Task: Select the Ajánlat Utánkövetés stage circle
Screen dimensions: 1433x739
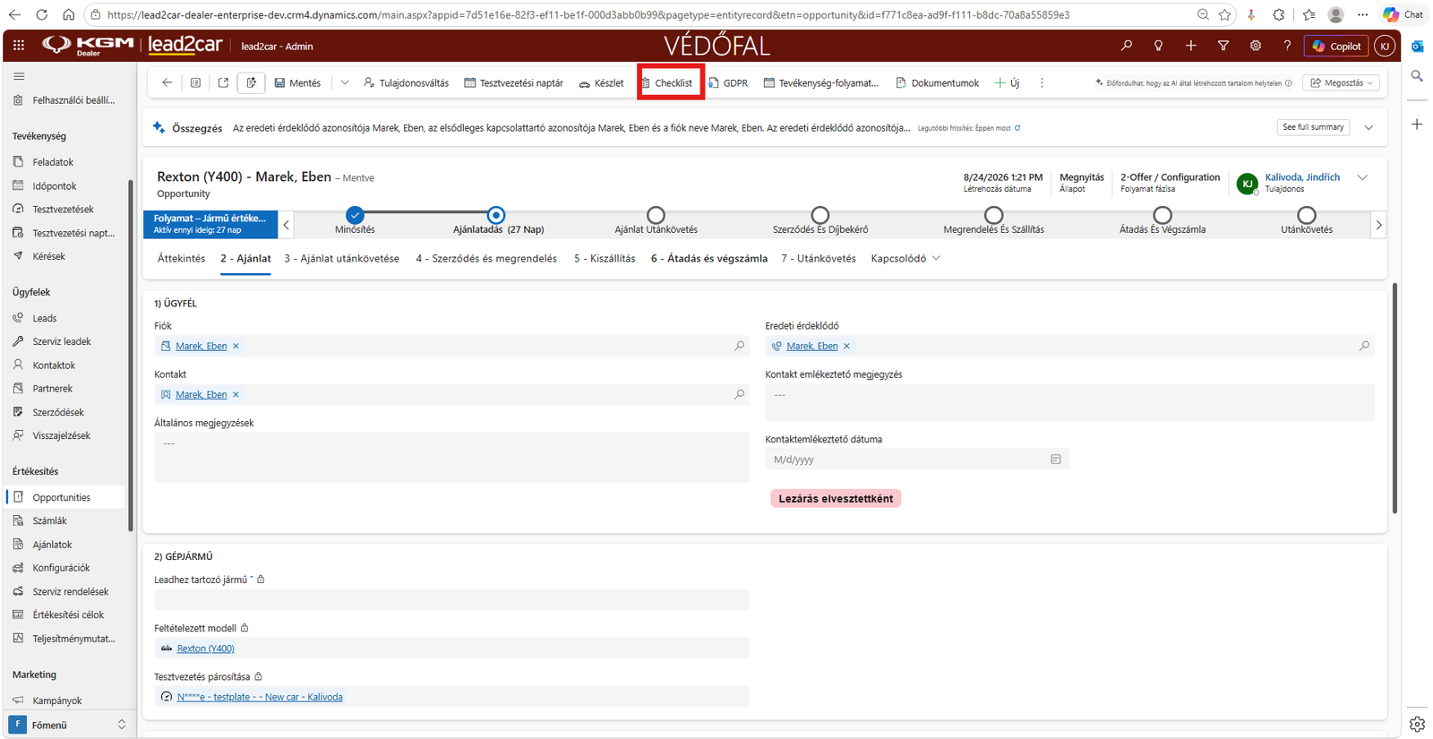Action: tap(656, 215)
